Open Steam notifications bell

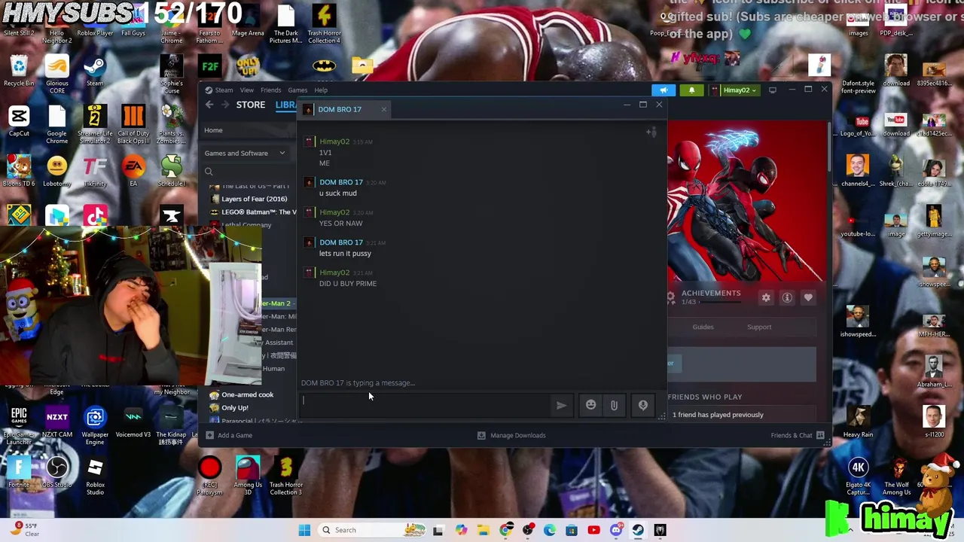point(691,90)
